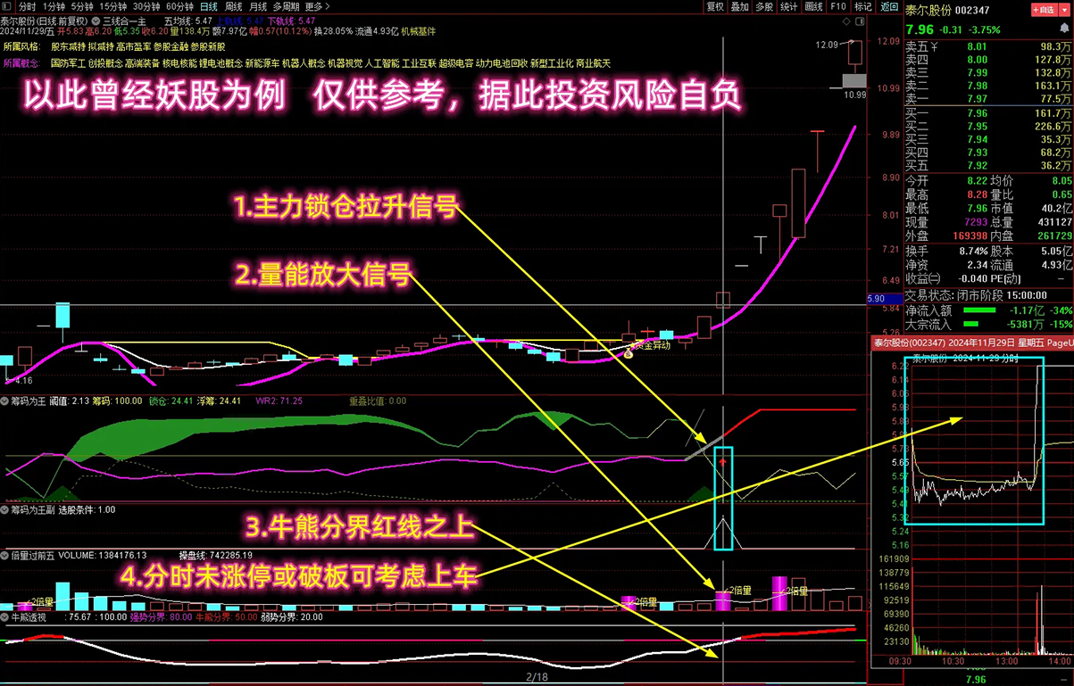The height and width of the screenshot is (686, 1074).
Task: Click the 机械基件 industry label
Action: click(x=419, y=31)
